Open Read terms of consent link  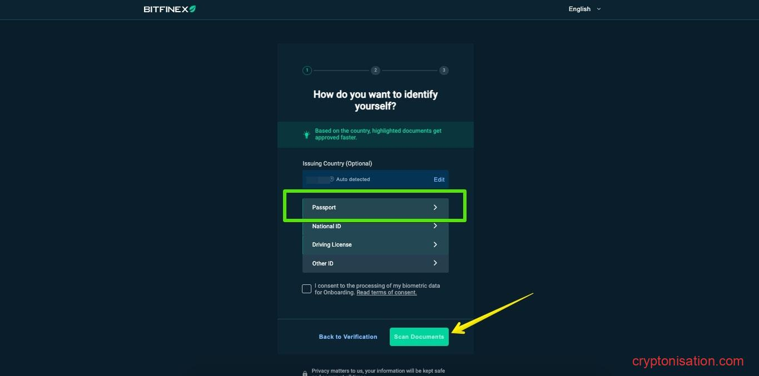[386, 293]
